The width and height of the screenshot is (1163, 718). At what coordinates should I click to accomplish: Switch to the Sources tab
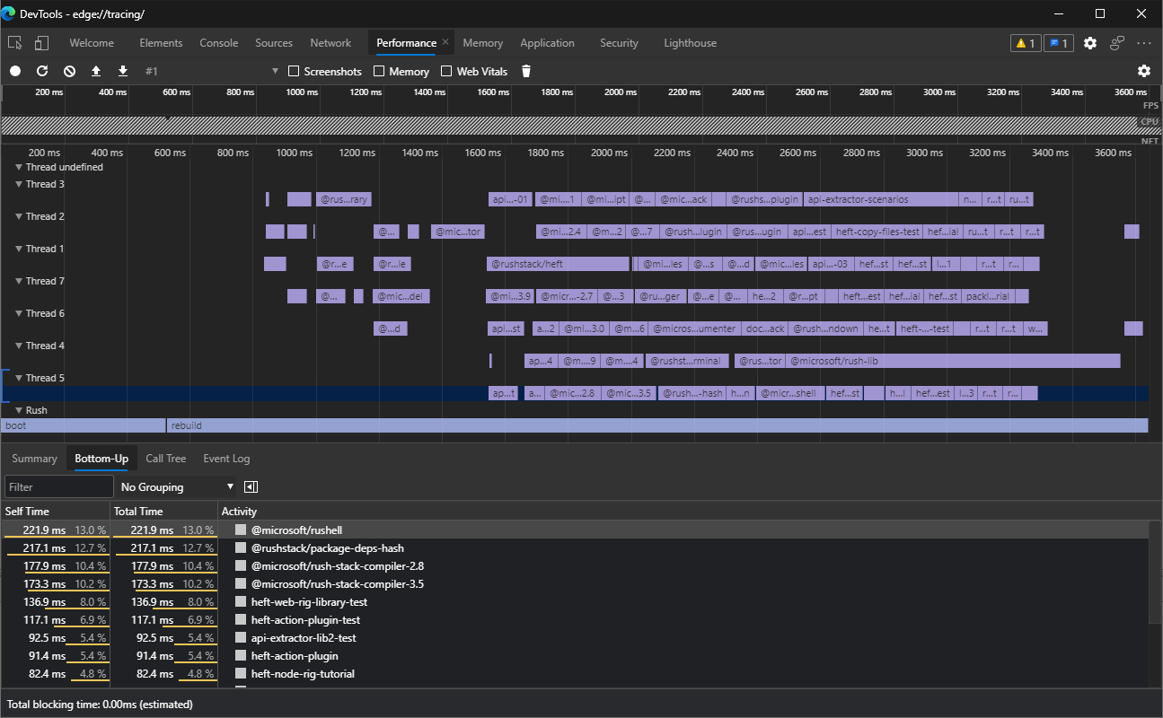pos(274,43)
